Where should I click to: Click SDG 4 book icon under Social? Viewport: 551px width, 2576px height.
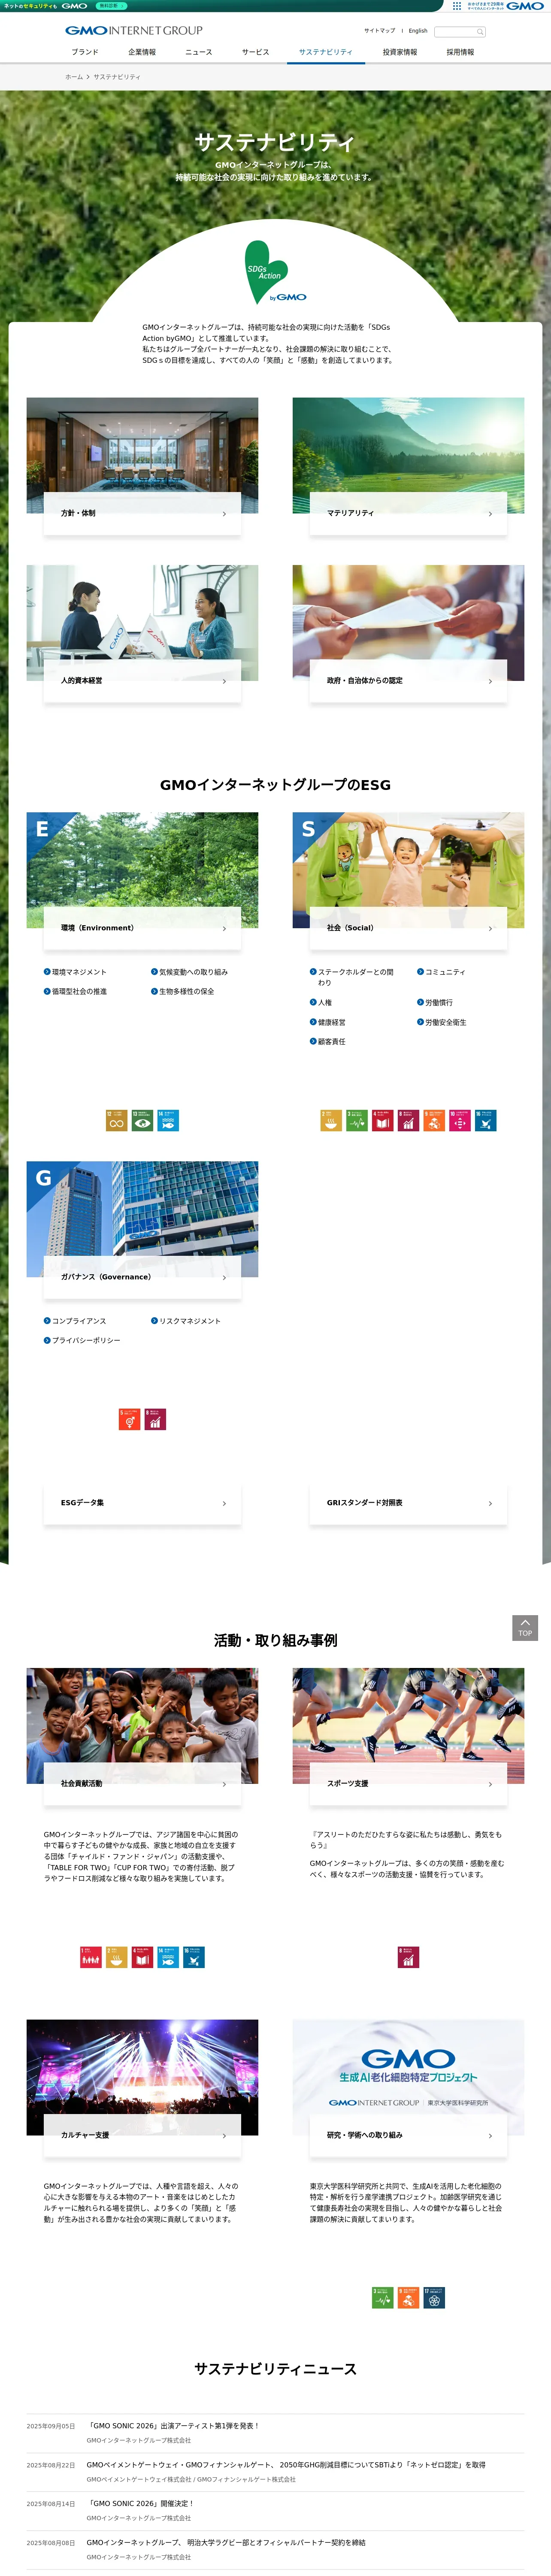pyautogui.click(x=383, y=1120)
